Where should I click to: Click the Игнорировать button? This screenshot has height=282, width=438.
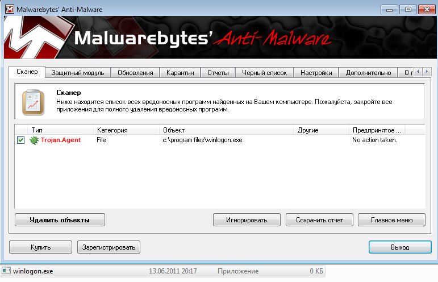tap(247, 220)
